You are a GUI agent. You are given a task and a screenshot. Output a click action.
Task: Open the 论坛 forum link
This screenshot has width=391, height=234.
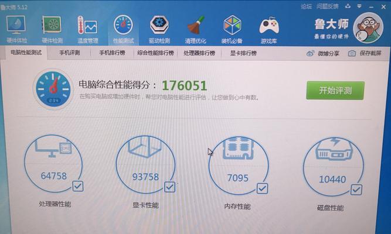tap(306, 6)
